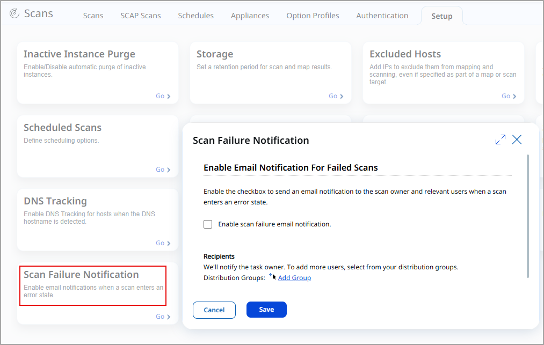544x345 pixels.
Task: Click the DNS Tracking card title
Action: [55, 201]
